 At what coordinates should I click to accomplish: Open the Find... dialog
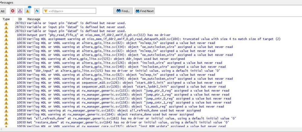(123, 11)
